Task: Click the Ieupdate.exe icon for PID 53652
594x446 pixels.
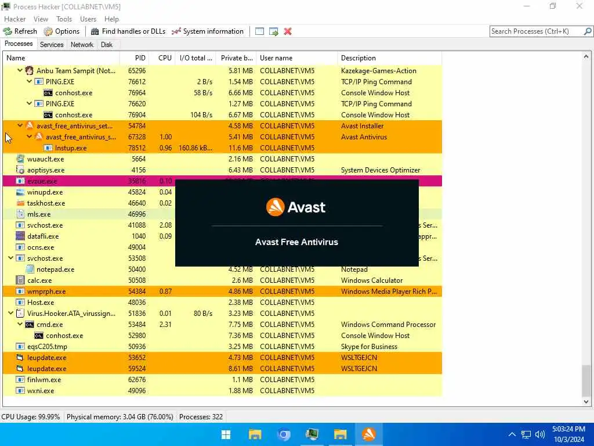Action: click(20, 358)
